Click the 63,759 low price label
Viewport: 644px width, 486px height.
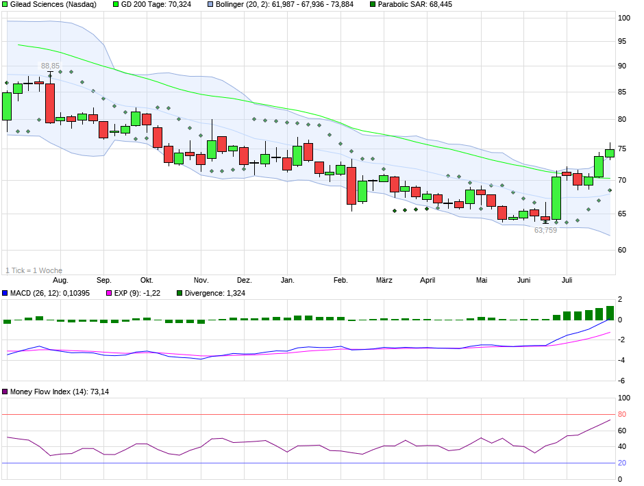[545, 231]
